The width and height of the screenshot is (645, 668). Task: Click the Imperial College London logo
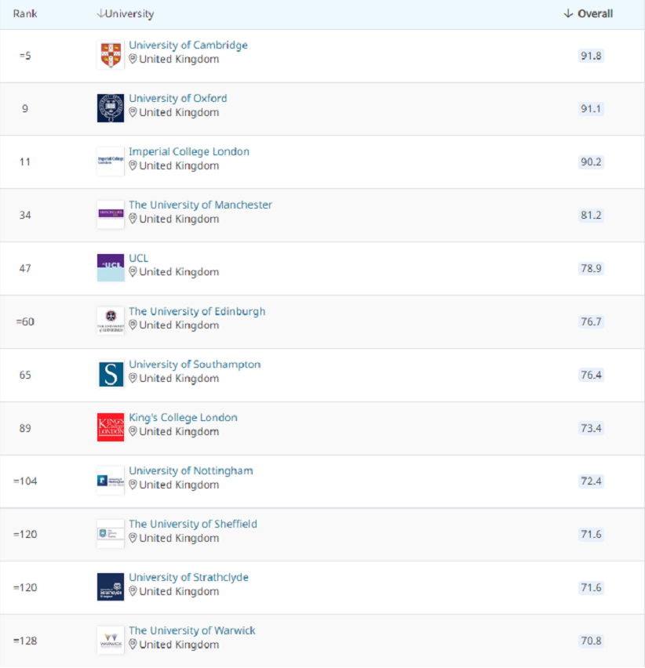[x=111, y=161]
